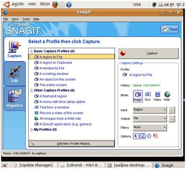Click the network monitor tray icon
Viewport: 186px width, 169px height.
155,5
